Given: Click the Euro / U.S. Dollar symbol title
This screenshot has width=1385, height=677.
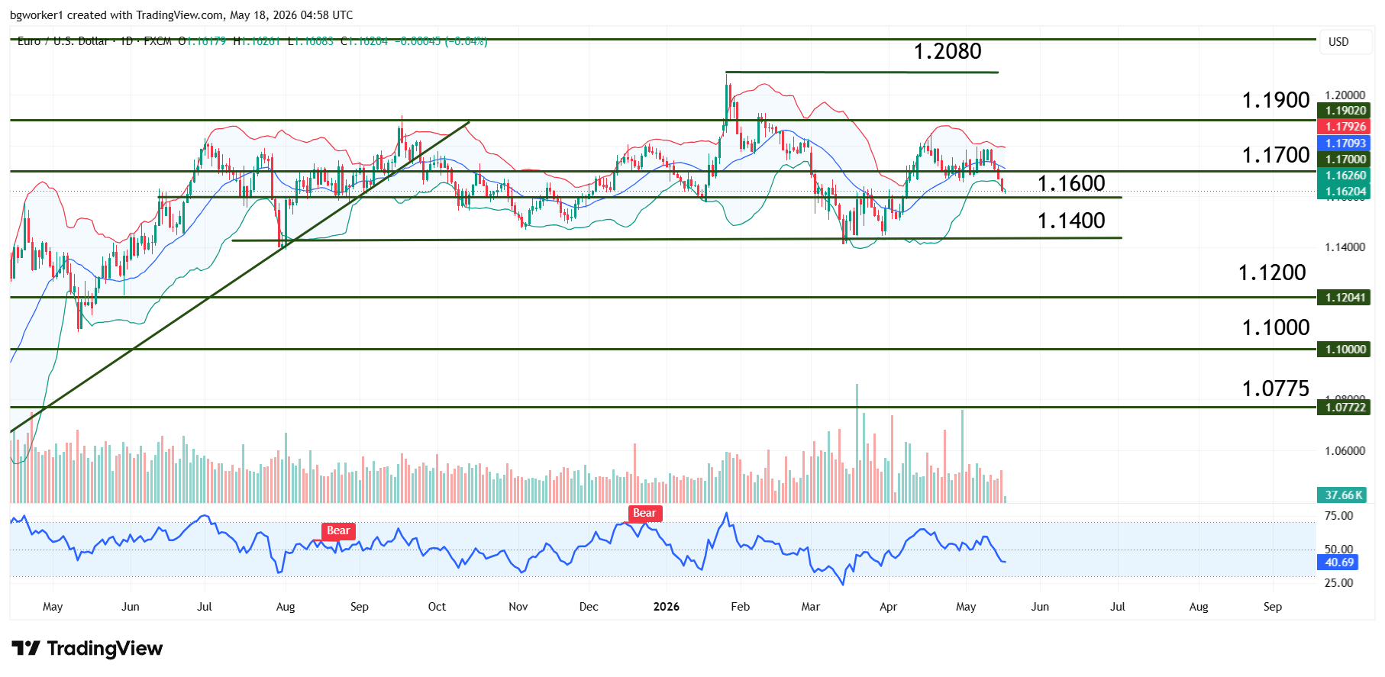Looking at the screenshot, I should [63, 41].
